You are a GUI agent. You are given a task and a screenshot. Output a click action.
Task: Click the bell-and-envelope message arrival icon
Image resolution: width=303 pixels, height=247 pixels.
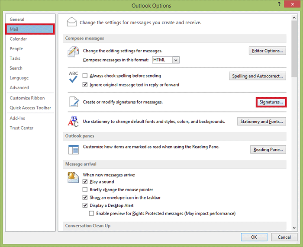[73, 177]
